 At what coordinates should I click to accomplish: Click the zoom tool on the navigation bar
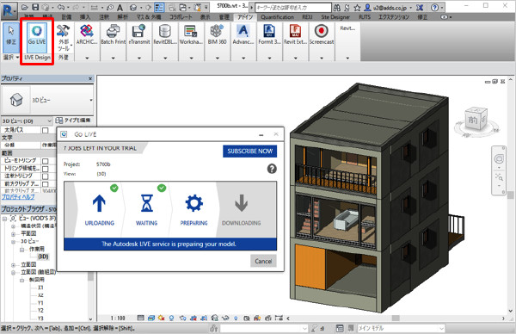(x=499, y=177)
